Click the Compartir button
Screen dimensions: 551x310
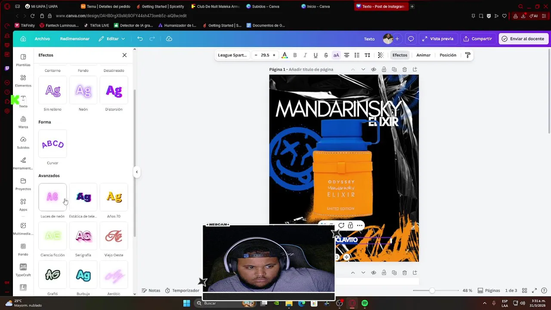[x=477, y=39]
